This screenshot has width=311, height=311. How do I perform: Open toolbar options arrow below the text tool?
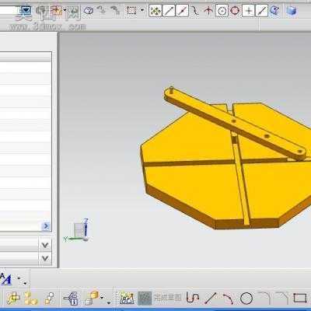(25, 283)
